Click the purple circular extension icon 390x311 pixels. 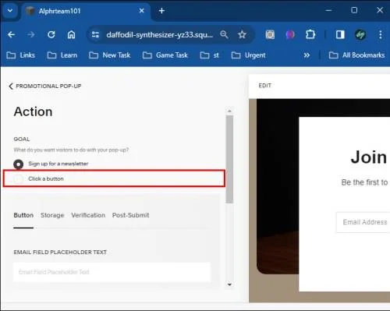pyautogui.click(x=290, y=34)
